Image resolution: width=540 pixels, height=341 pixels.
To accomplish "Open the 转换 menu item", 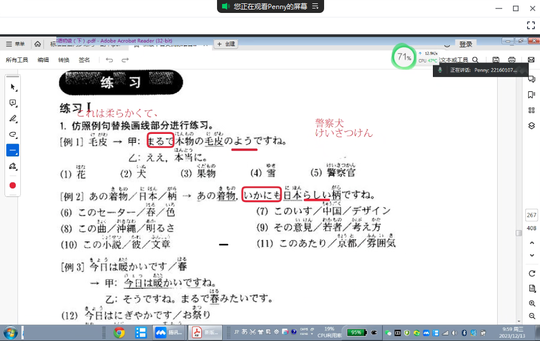I will 64,60.
